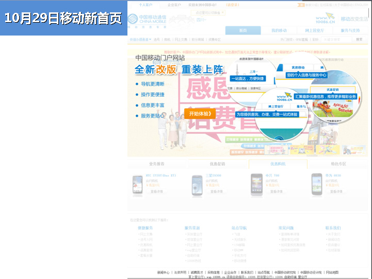Click the 服务渠道 footer column heading

pos(192,228)
